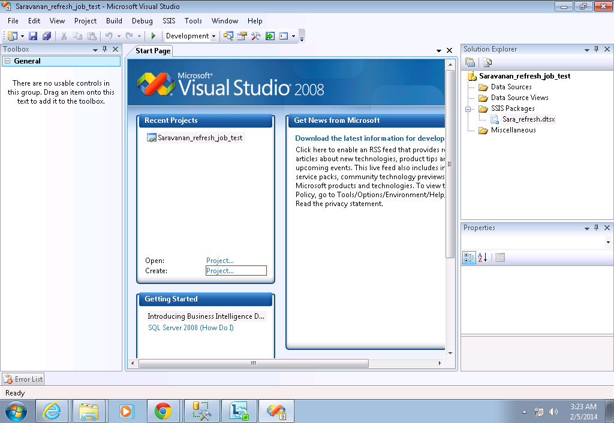Click Project link next to Create
The image size is (614, 423).
click(x=219, y=270)
